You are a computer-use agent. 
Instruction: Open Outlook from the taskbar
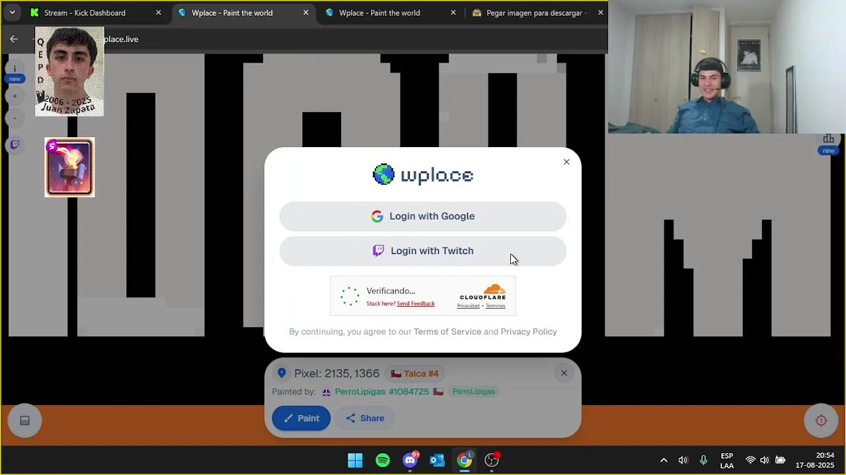click(x=437, y=460)
